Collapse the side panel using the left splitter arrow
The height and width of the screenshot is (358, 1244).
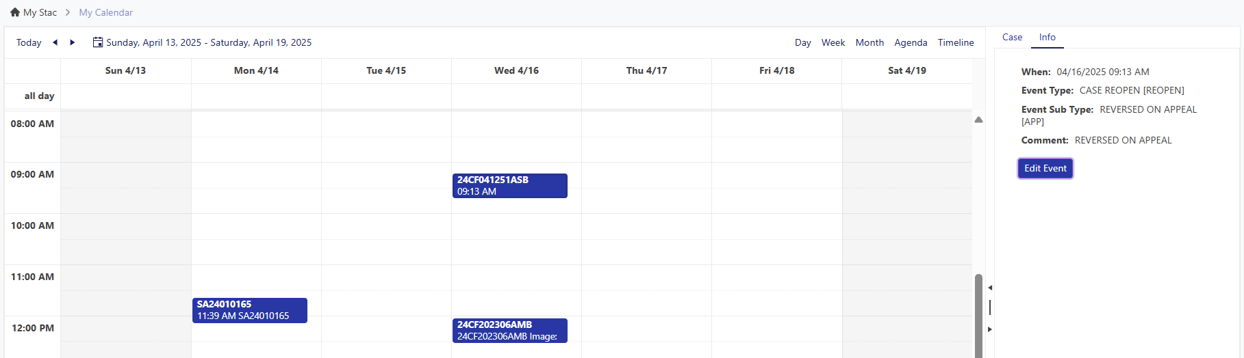pyautogui.click(x=990, y=288)
